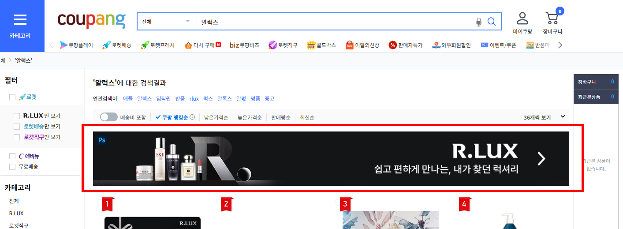The width and height of the screenshot is (623, 229).
Task: Sort by 높은가격순
Action: [250, 118]
